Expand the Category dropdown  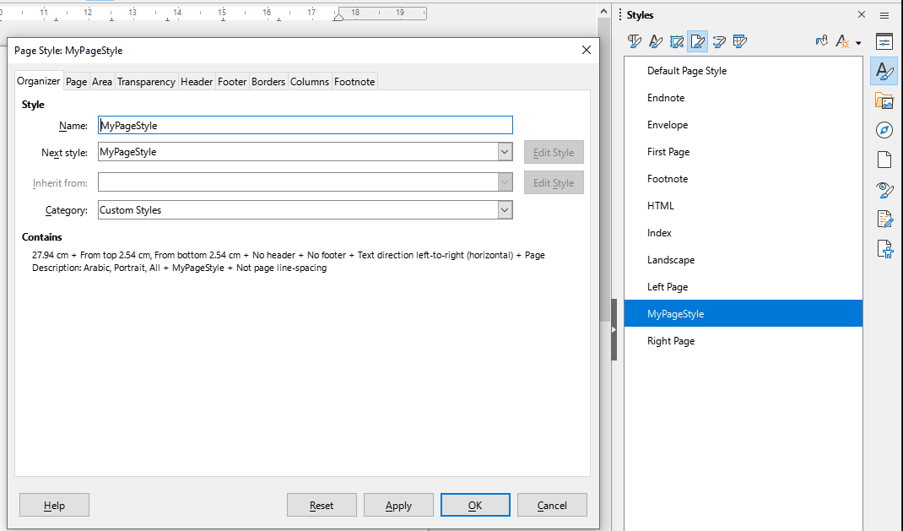tap(505, 210)
